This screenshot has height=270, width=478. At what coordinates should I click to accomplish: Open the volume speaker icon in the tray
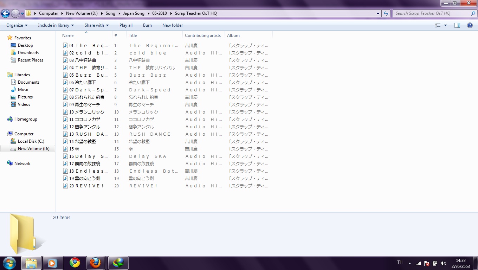pyautogui.click(x=444, y=263)
